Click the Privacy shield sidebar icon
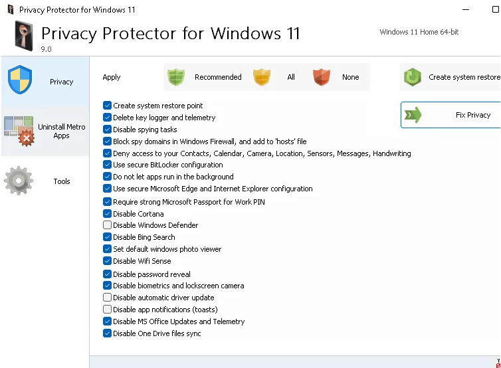 pyautogui.click(x=20, y=81)
